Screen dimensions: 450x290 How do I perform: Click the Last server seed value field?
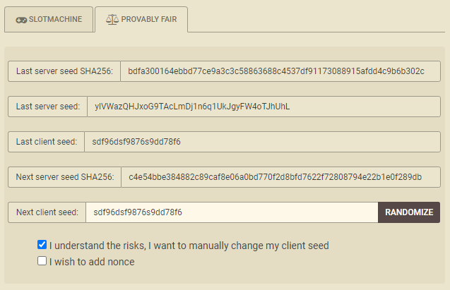coord(263,107)
